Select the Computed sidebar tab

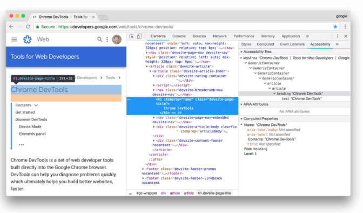pos(265,44)
